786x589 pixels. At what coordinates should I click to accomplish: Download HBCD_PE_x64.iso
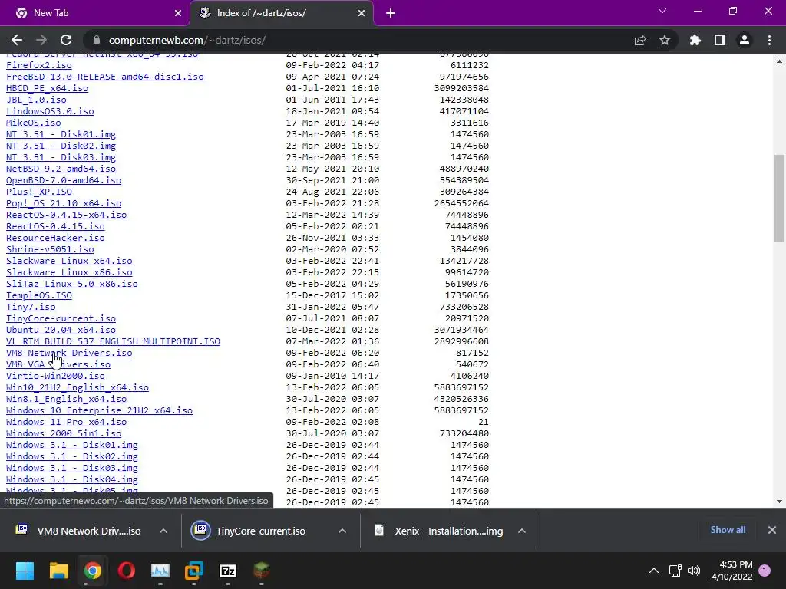click(47, 88)
